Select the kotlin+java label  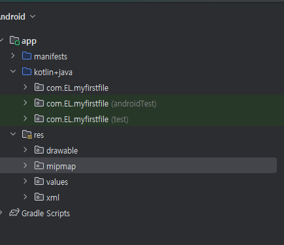[53, 73]
